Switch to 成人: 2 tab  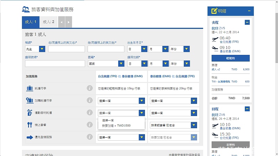coord(49,22)
